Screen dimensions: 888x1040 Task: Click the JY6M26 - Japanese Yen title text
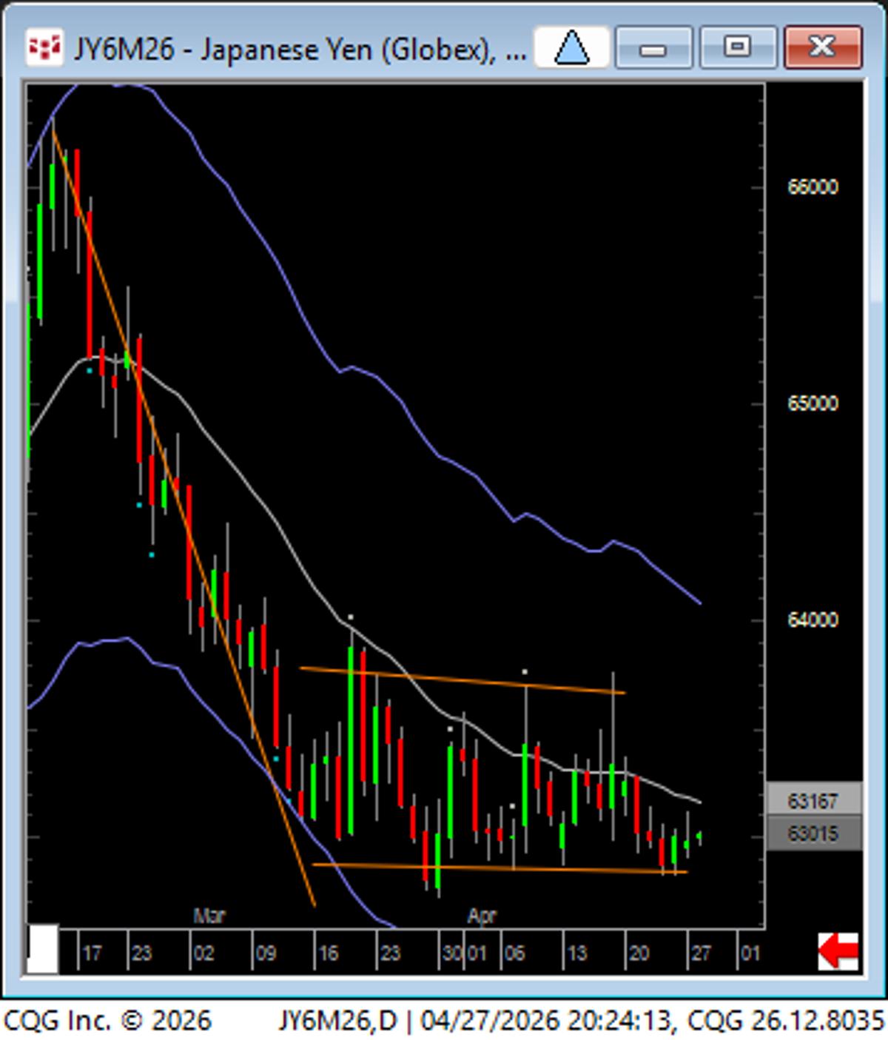tap(300, 50)
